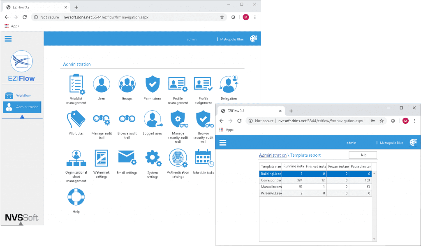Open Email settings envelope icon

[x=127, y=158]
